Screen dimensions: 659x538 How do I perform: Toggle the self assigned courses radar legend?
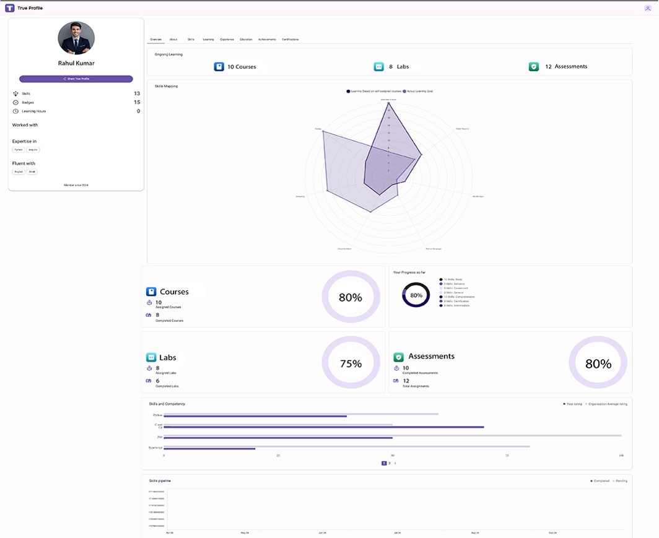pos(373,91)
